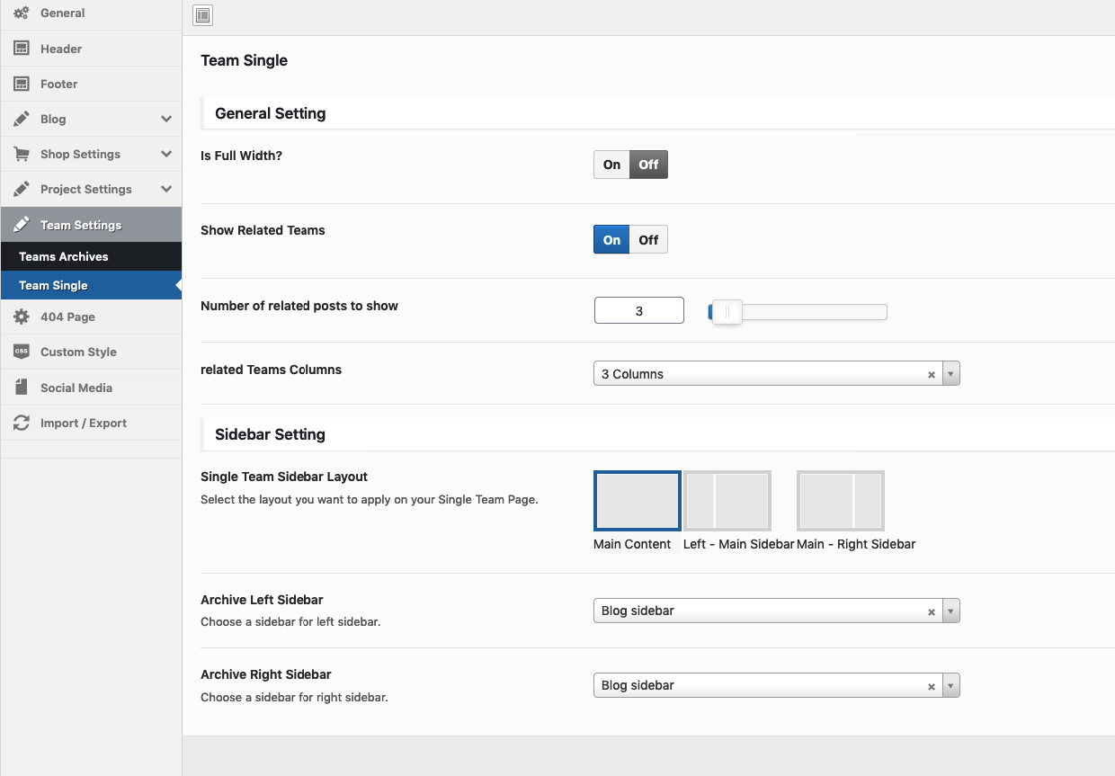Screen dimensions: 1115x776
Task: Click the expand-all options icon at top
Action: click(202, 15)
